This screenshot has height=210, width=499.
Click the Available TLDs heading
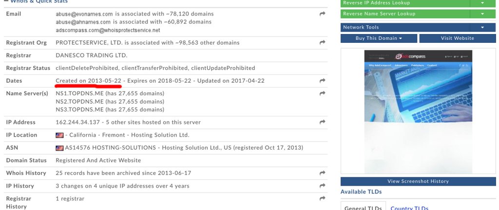coord(361,192)
